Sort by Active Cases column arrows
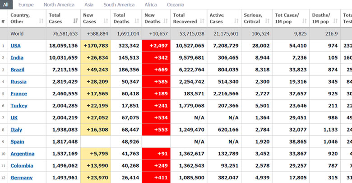Image resolution: width=352 pixels, height=183 pixels. tap(236, 21)
